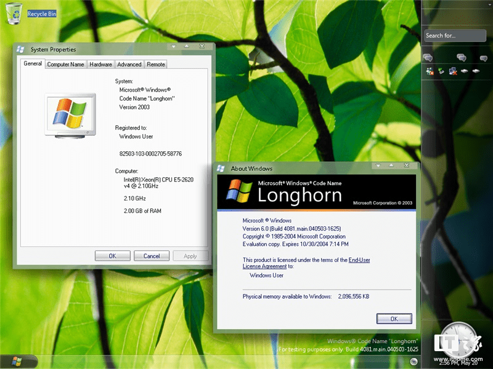The image size is (493, 369).
Task: Click OK to close About Windows
Action: point(394,319)
